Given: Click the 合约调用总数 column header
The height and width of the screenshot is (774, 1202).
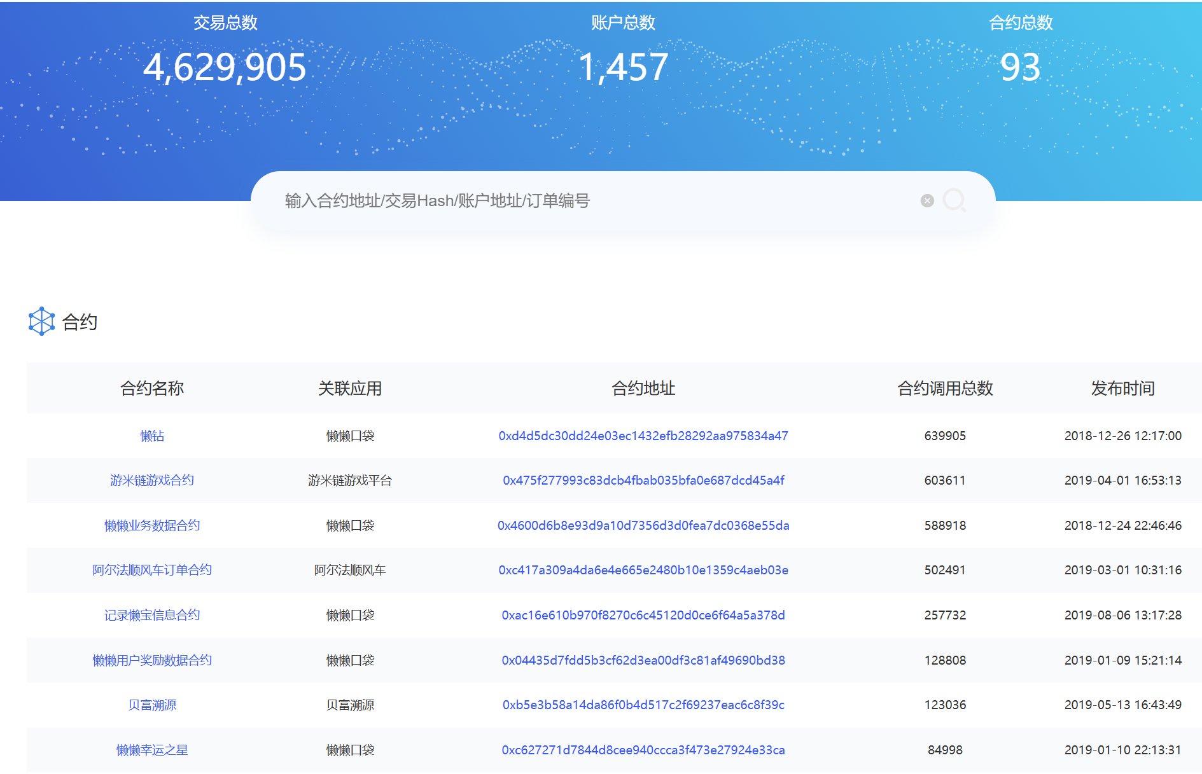Looking at the screenshot, I should [945, 388].
